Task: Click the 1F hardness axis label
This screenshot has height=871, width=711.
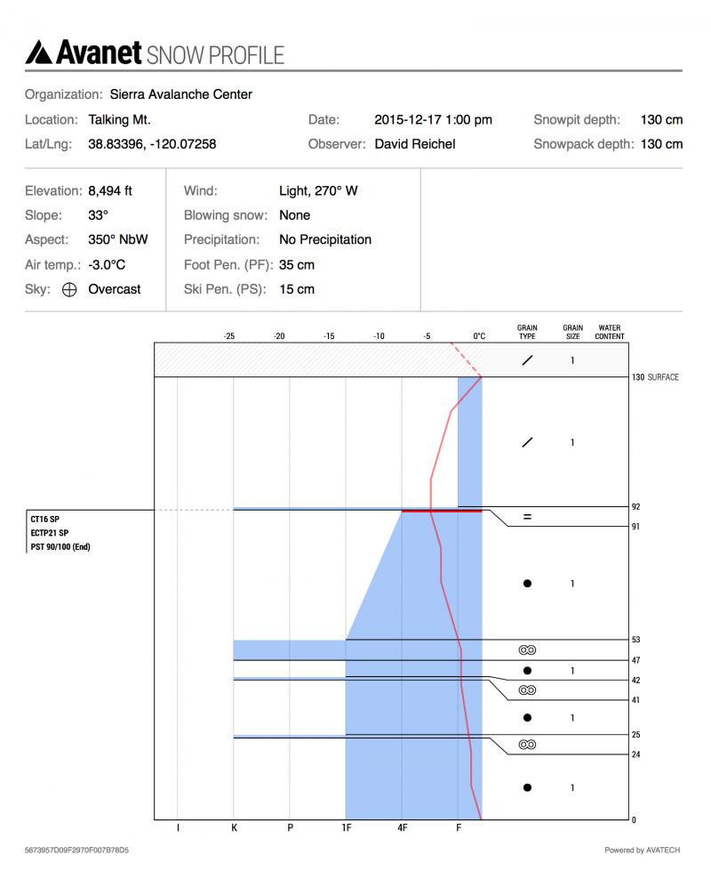Action: tap(345, 829)
